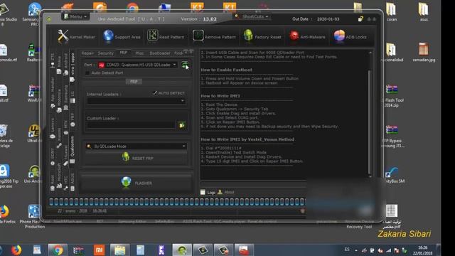Click the red status icon below progress bar

coord(302,211)
